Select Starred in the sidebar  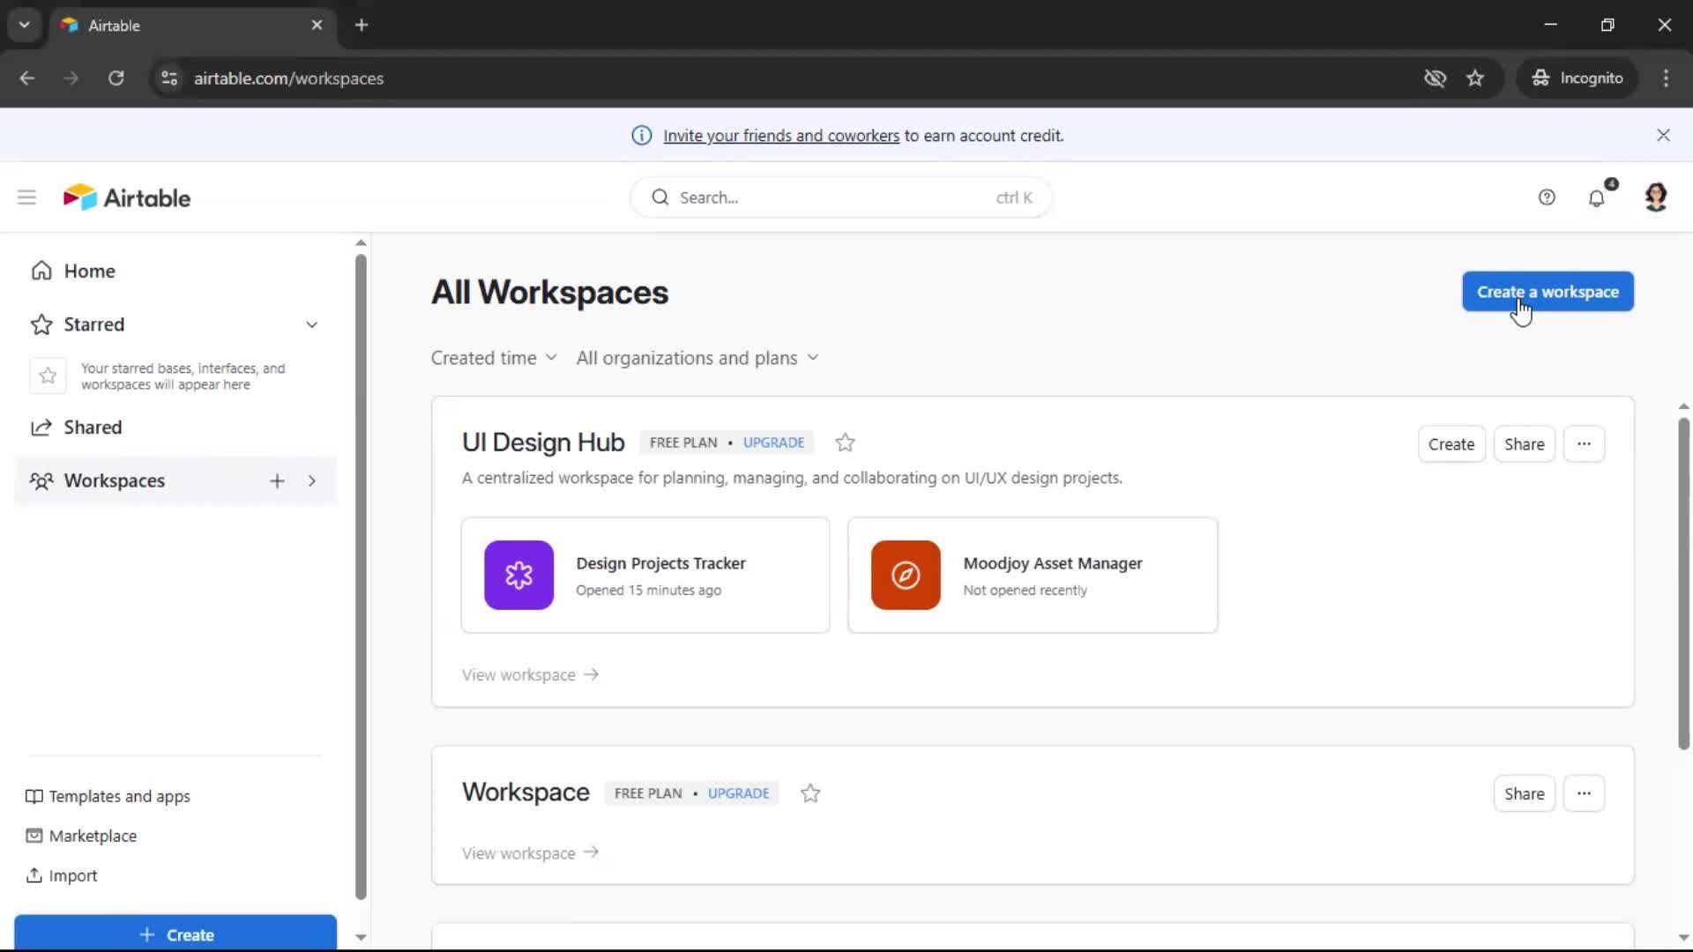click(93, 324)
